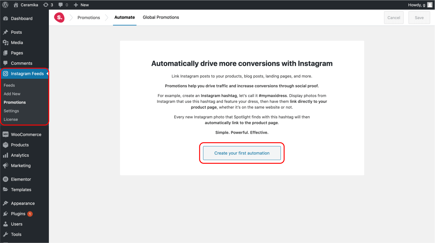Image resolution: width=435 pixels, height=243 pixels.
Task: Open the Ceramika site home icon
Action: (16, 5)
